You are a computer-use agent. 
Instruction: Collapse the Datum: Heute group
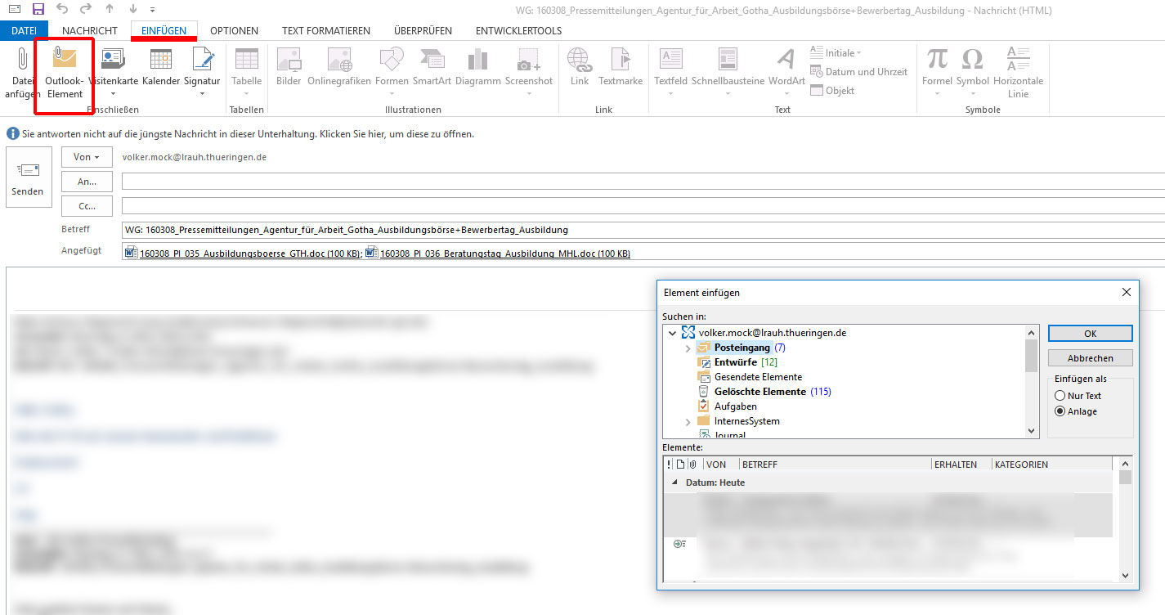pos(674,483)
